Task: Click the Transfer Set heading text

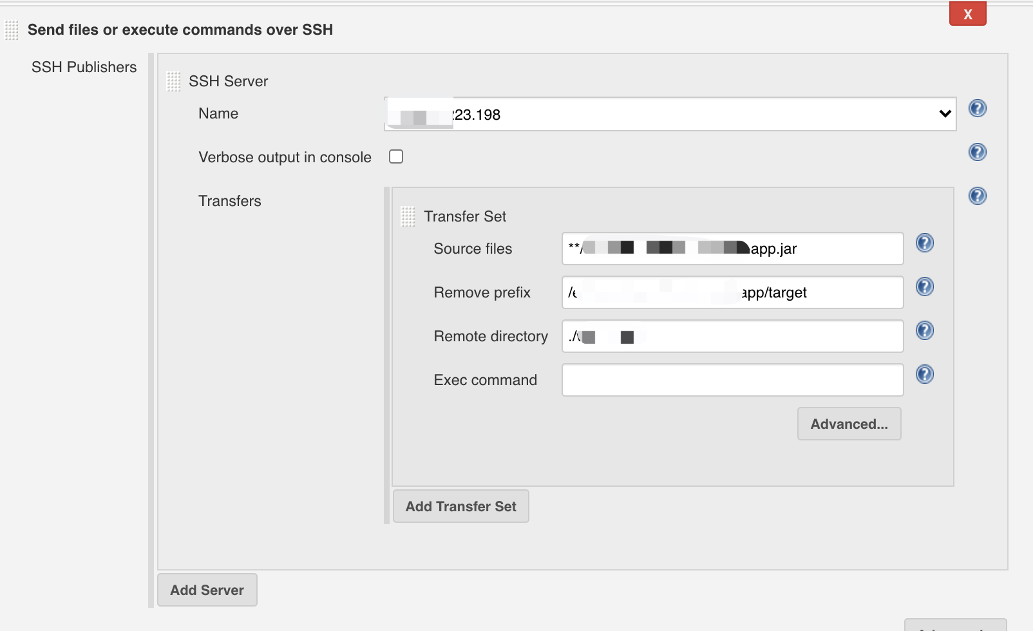Action: [465, 216]
